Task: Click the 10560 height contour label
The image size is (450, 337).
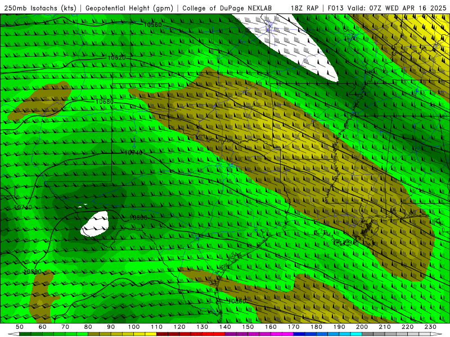Action: (152, 25)
